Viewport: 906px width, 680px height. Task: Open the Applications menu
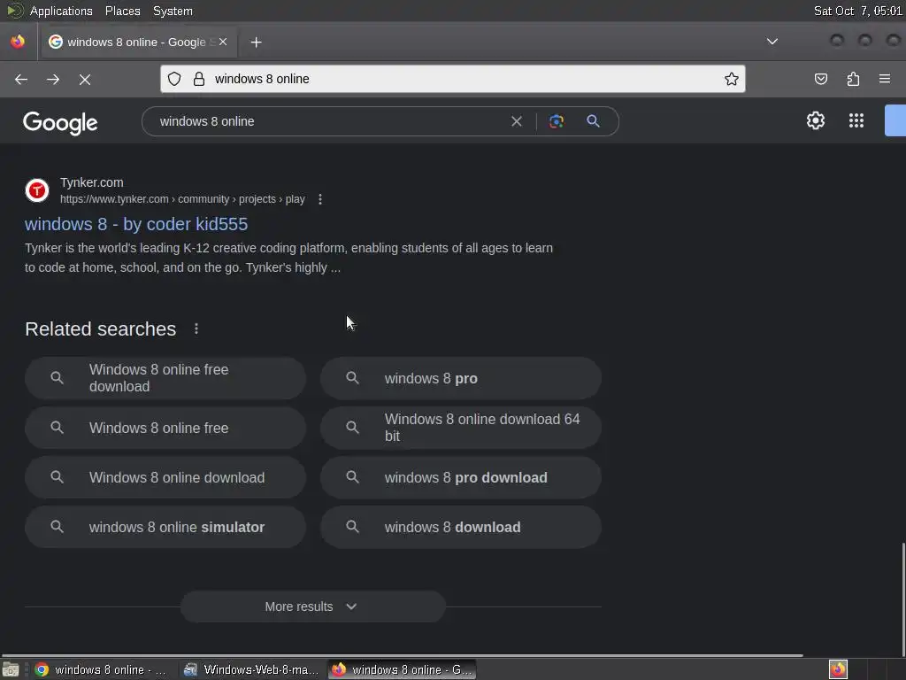[61, 11]
